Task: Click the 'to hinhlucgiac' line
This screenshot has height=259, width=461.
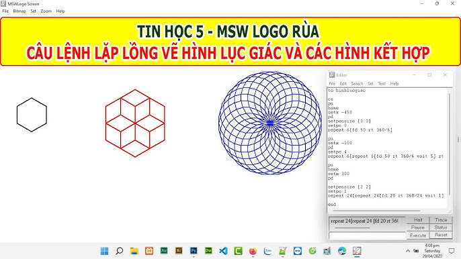Action: click(x=347, y=91)
